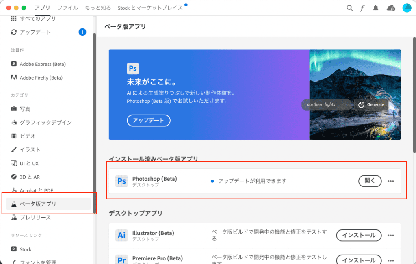Open the user profile avatar
This screenshot has width=416, height=264.
pyautogui.click(x=407, y=8)
